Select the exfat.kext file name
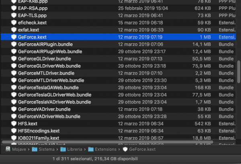241x164 pixels. [29, 30]
